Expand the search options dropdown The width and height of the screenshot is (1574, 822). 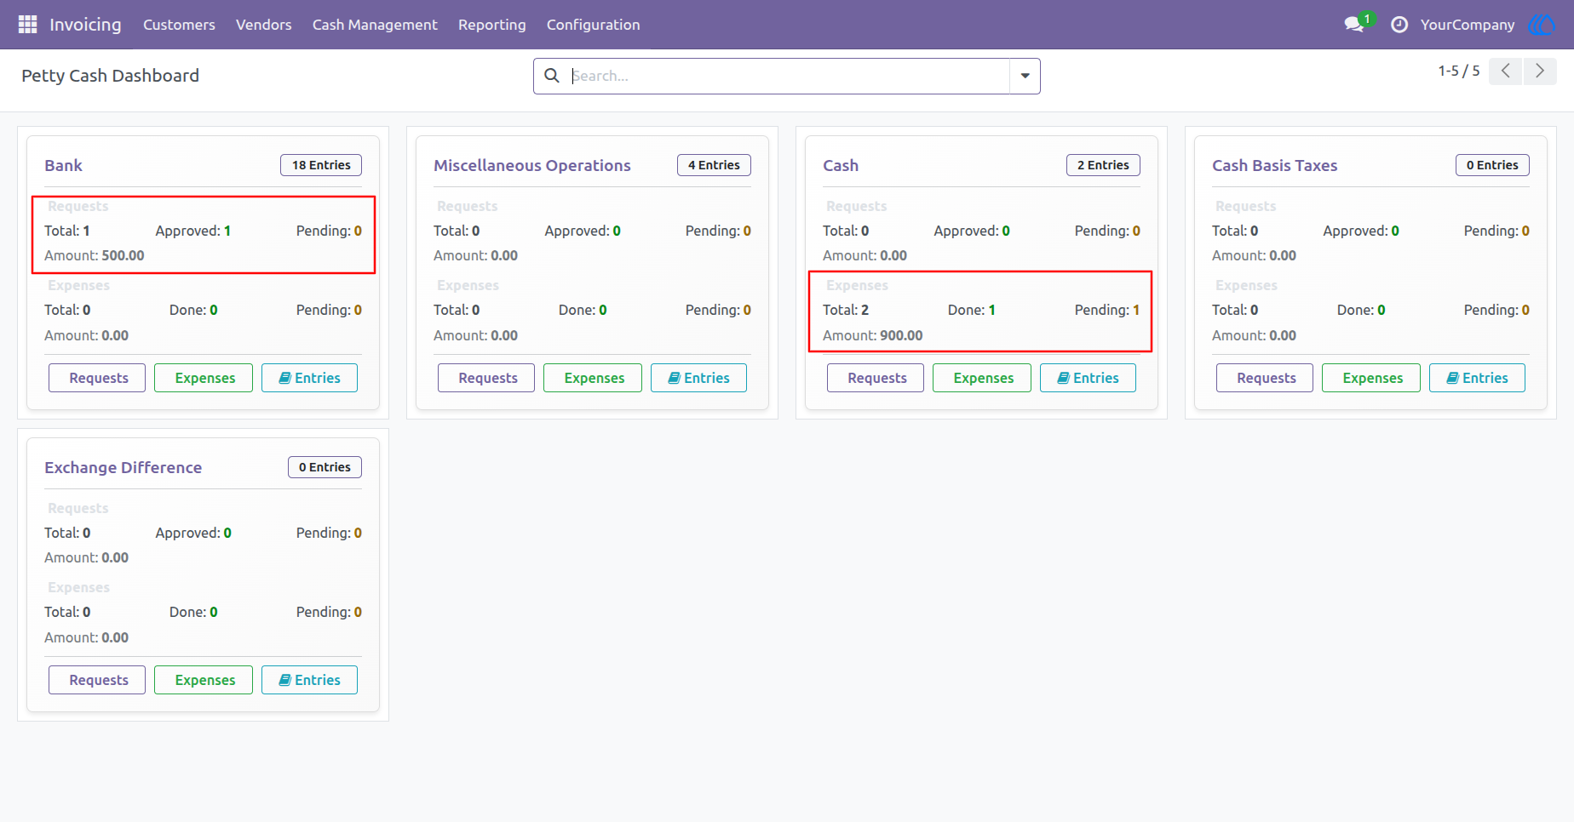pyautogui.click(x=1025, y=76)
